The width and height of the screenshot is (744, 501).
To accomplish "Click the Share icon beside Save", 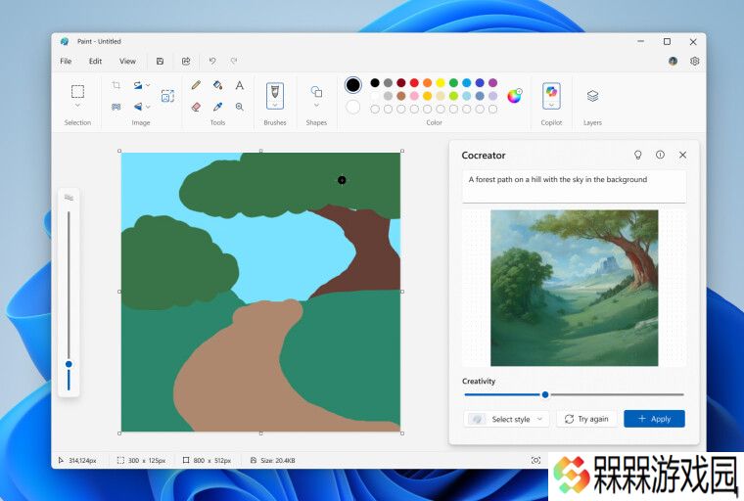I will point(186,62).
